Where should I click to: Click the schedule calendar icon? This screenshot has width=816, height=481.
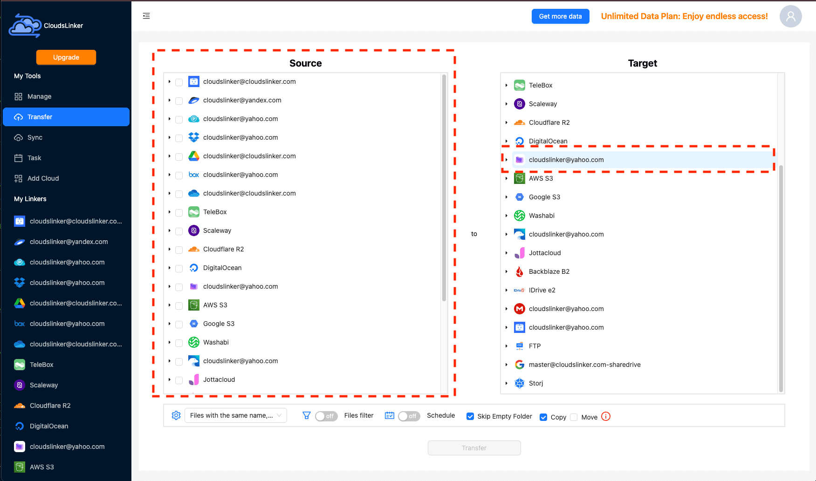(x=390, y=415)
